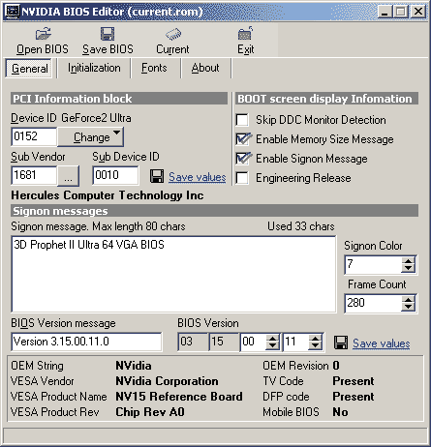431x447 pixels.
Task: Click the 'GeForce2 Ultra' device name
Action: (96, 118)
